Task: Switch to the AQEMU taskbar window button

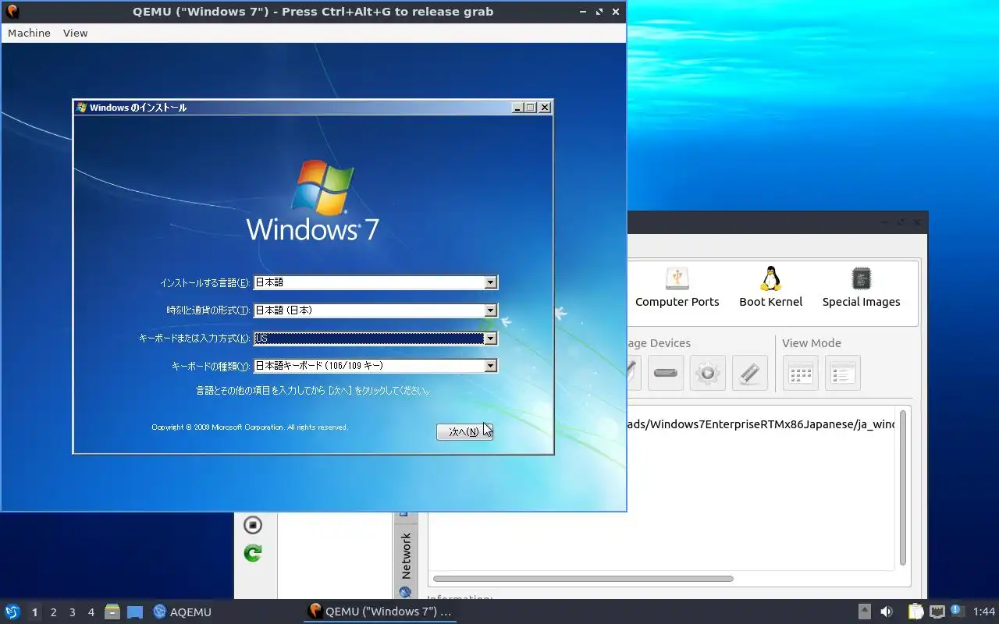Action: (182, 612)
